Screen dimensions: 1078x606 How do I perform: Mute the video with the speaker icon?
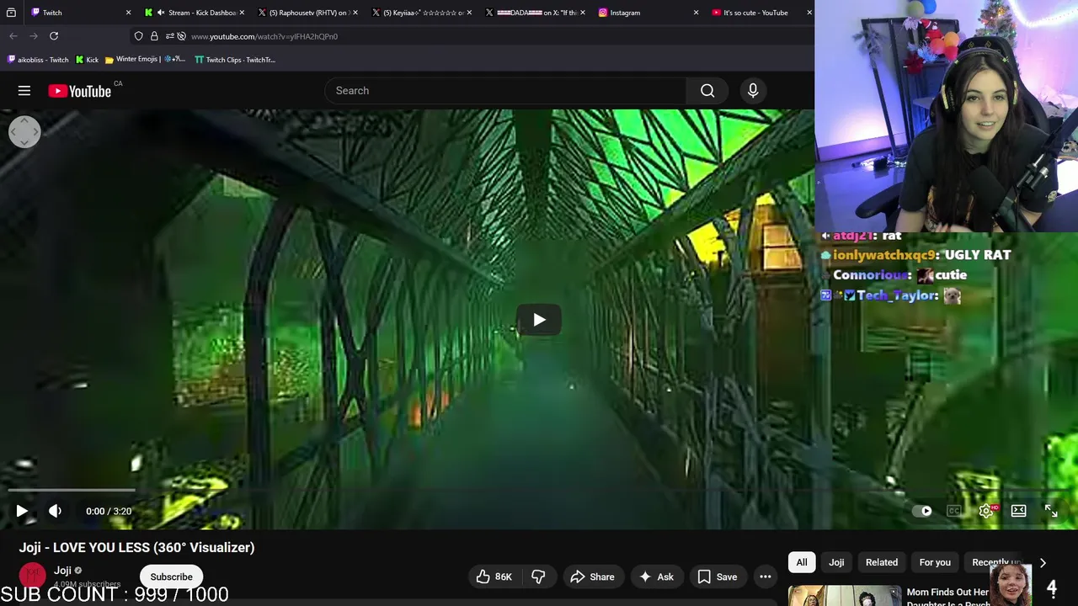tap(55, 511)
